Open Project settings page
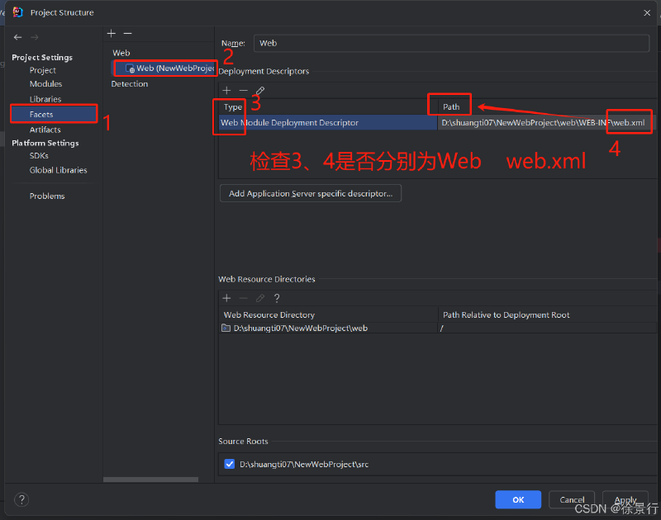Viewport: 661px width, 520px height. click(43, 70)
